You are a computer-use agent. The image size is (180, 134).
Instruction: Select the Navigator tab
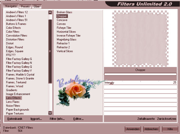click(11, 6)
